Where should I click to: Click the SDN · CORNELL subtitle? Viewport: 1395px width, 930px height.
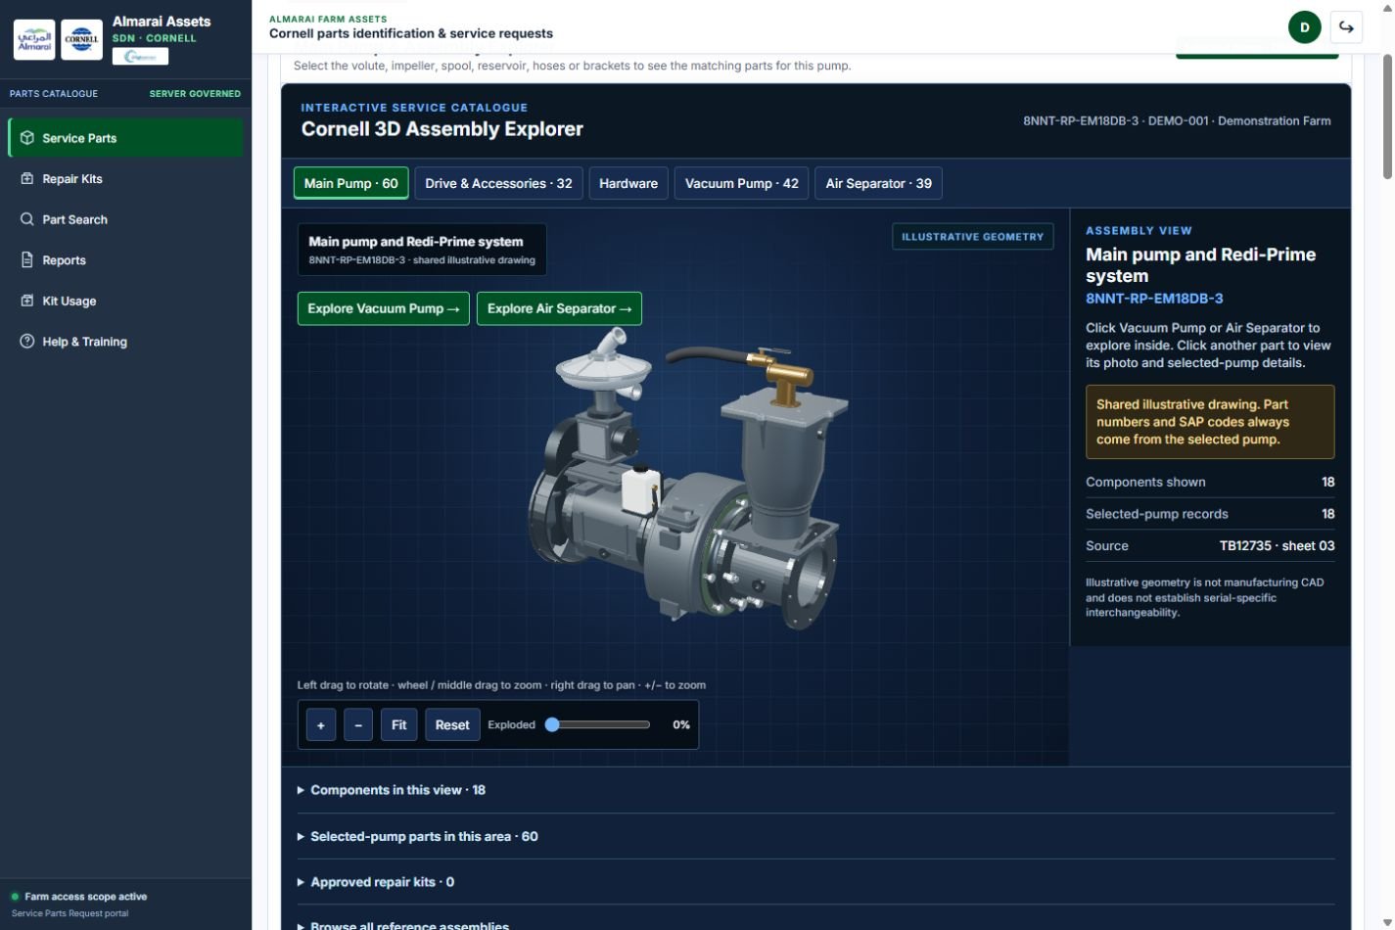tap(155, 38)
